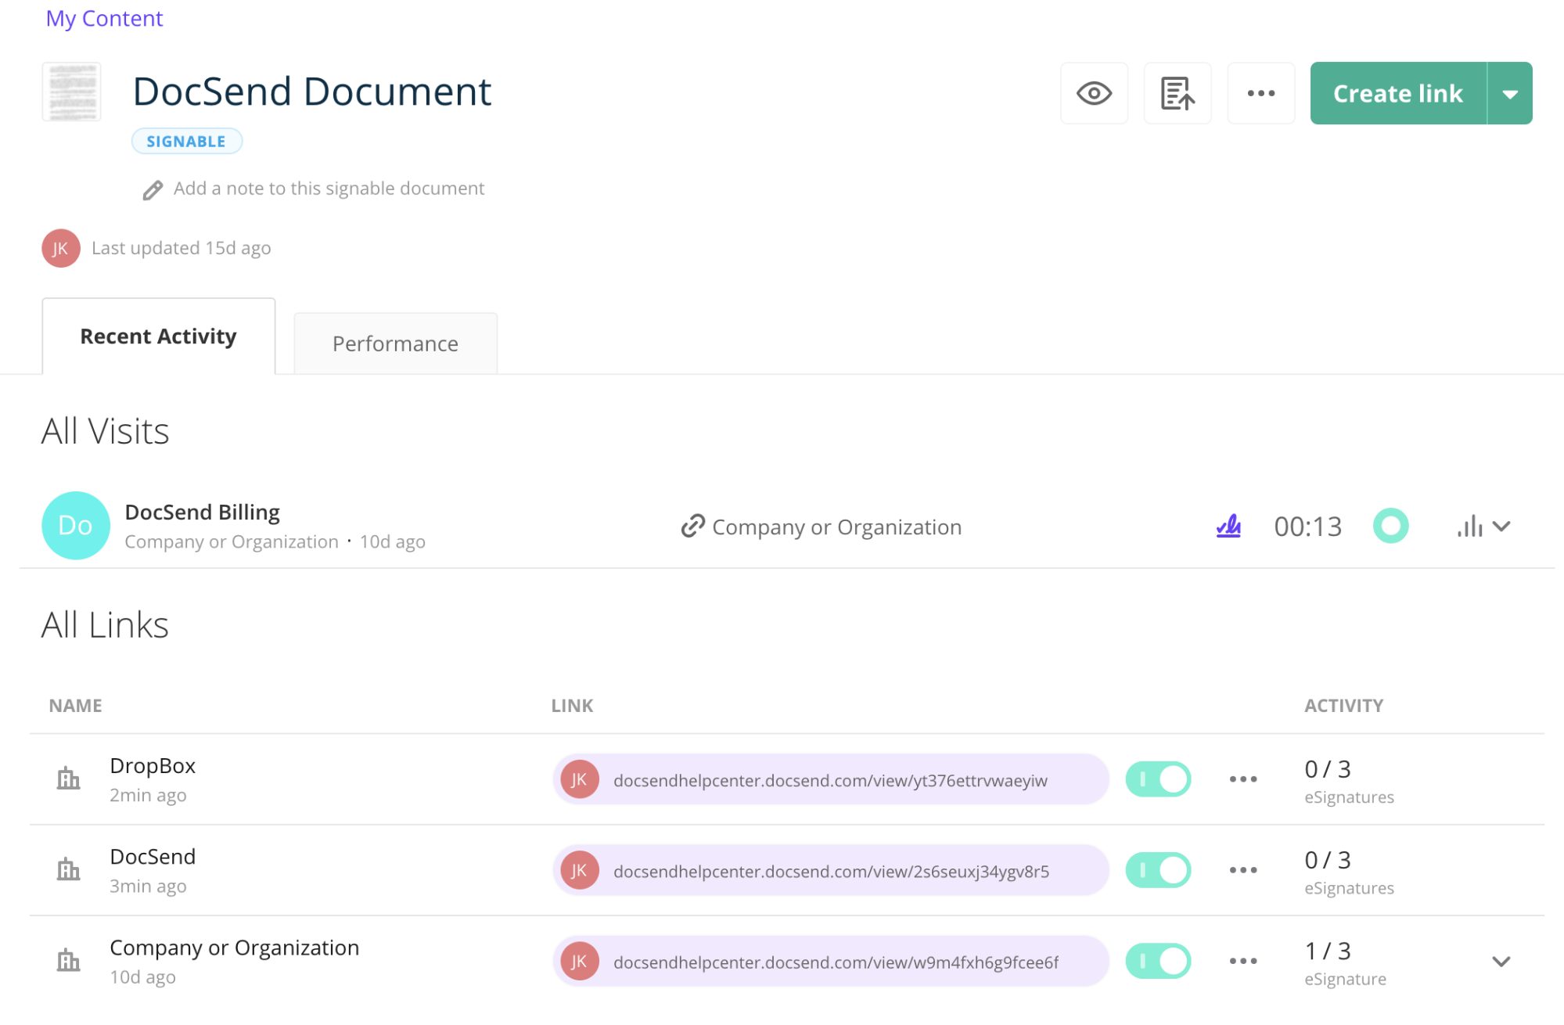Click 0 / 3 eSignatures for DocSend
Screen dimensions: 1564x1025
click(x=1349, y=872)
